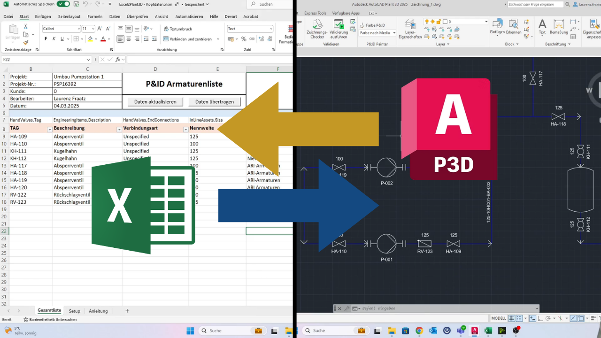Activate the Bemaßung tool
Image resolution: width=601 pixels, height=338 pixels.
click(x=558, y=29)
